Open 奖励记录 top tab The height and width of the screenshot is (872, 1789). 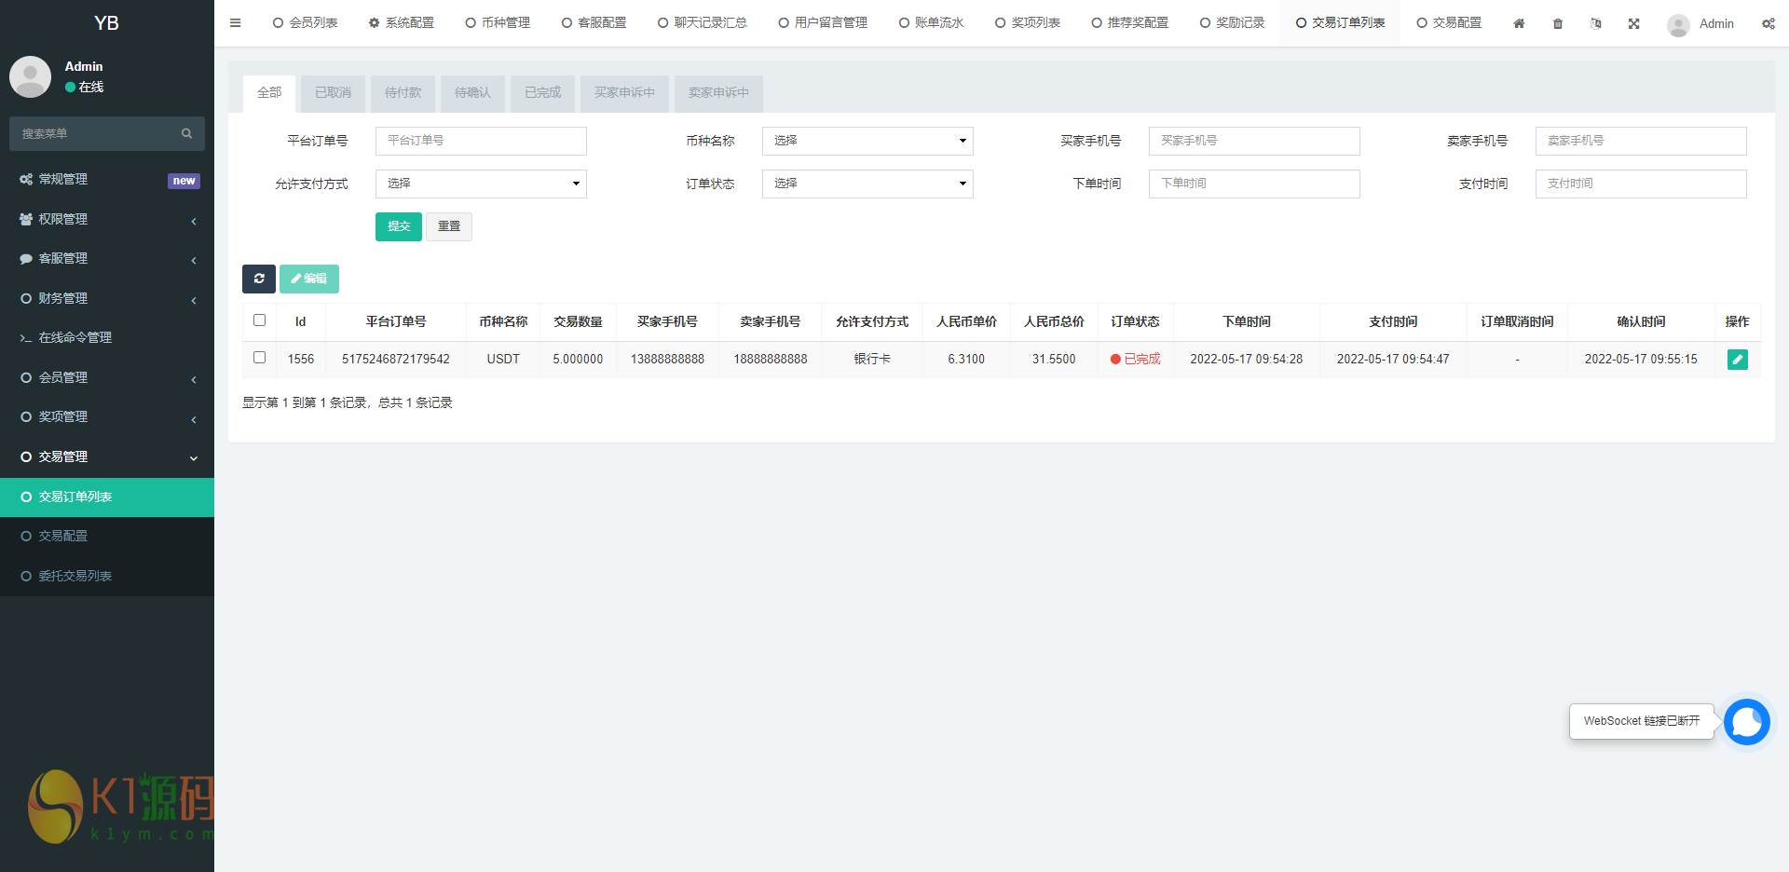1232,23
